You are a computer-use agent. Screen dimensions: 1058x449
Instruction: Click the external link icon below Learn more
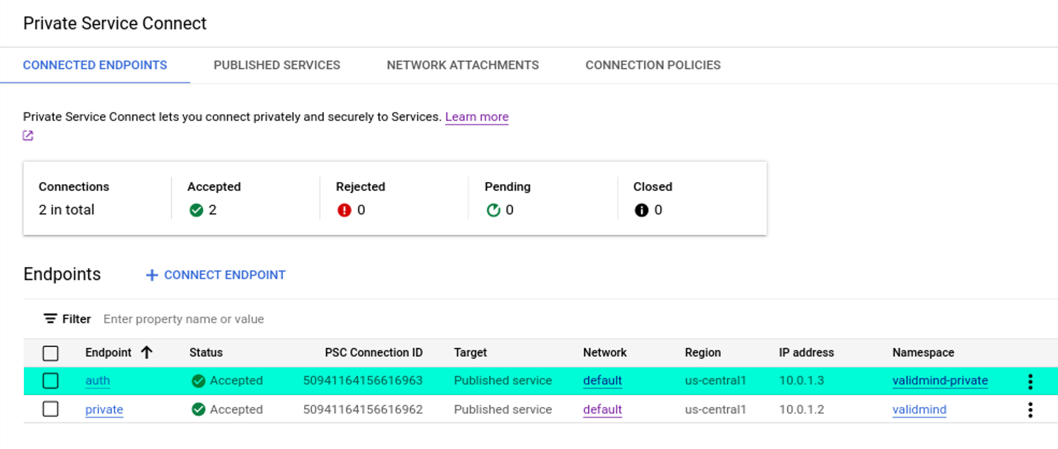28,135
